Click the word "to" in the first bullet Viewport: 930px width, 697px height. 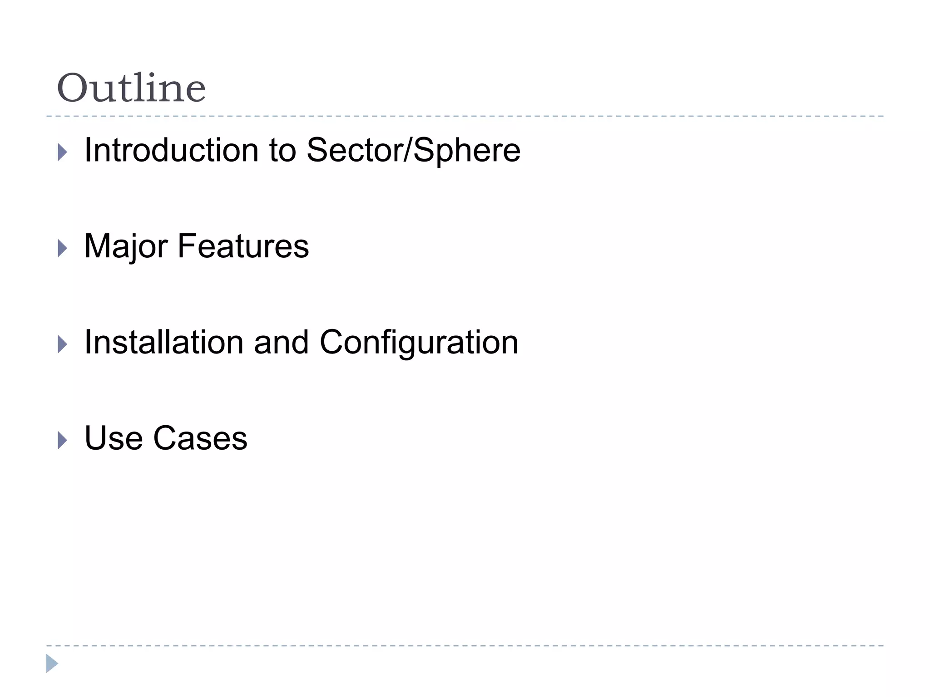[x=282, y=150]
